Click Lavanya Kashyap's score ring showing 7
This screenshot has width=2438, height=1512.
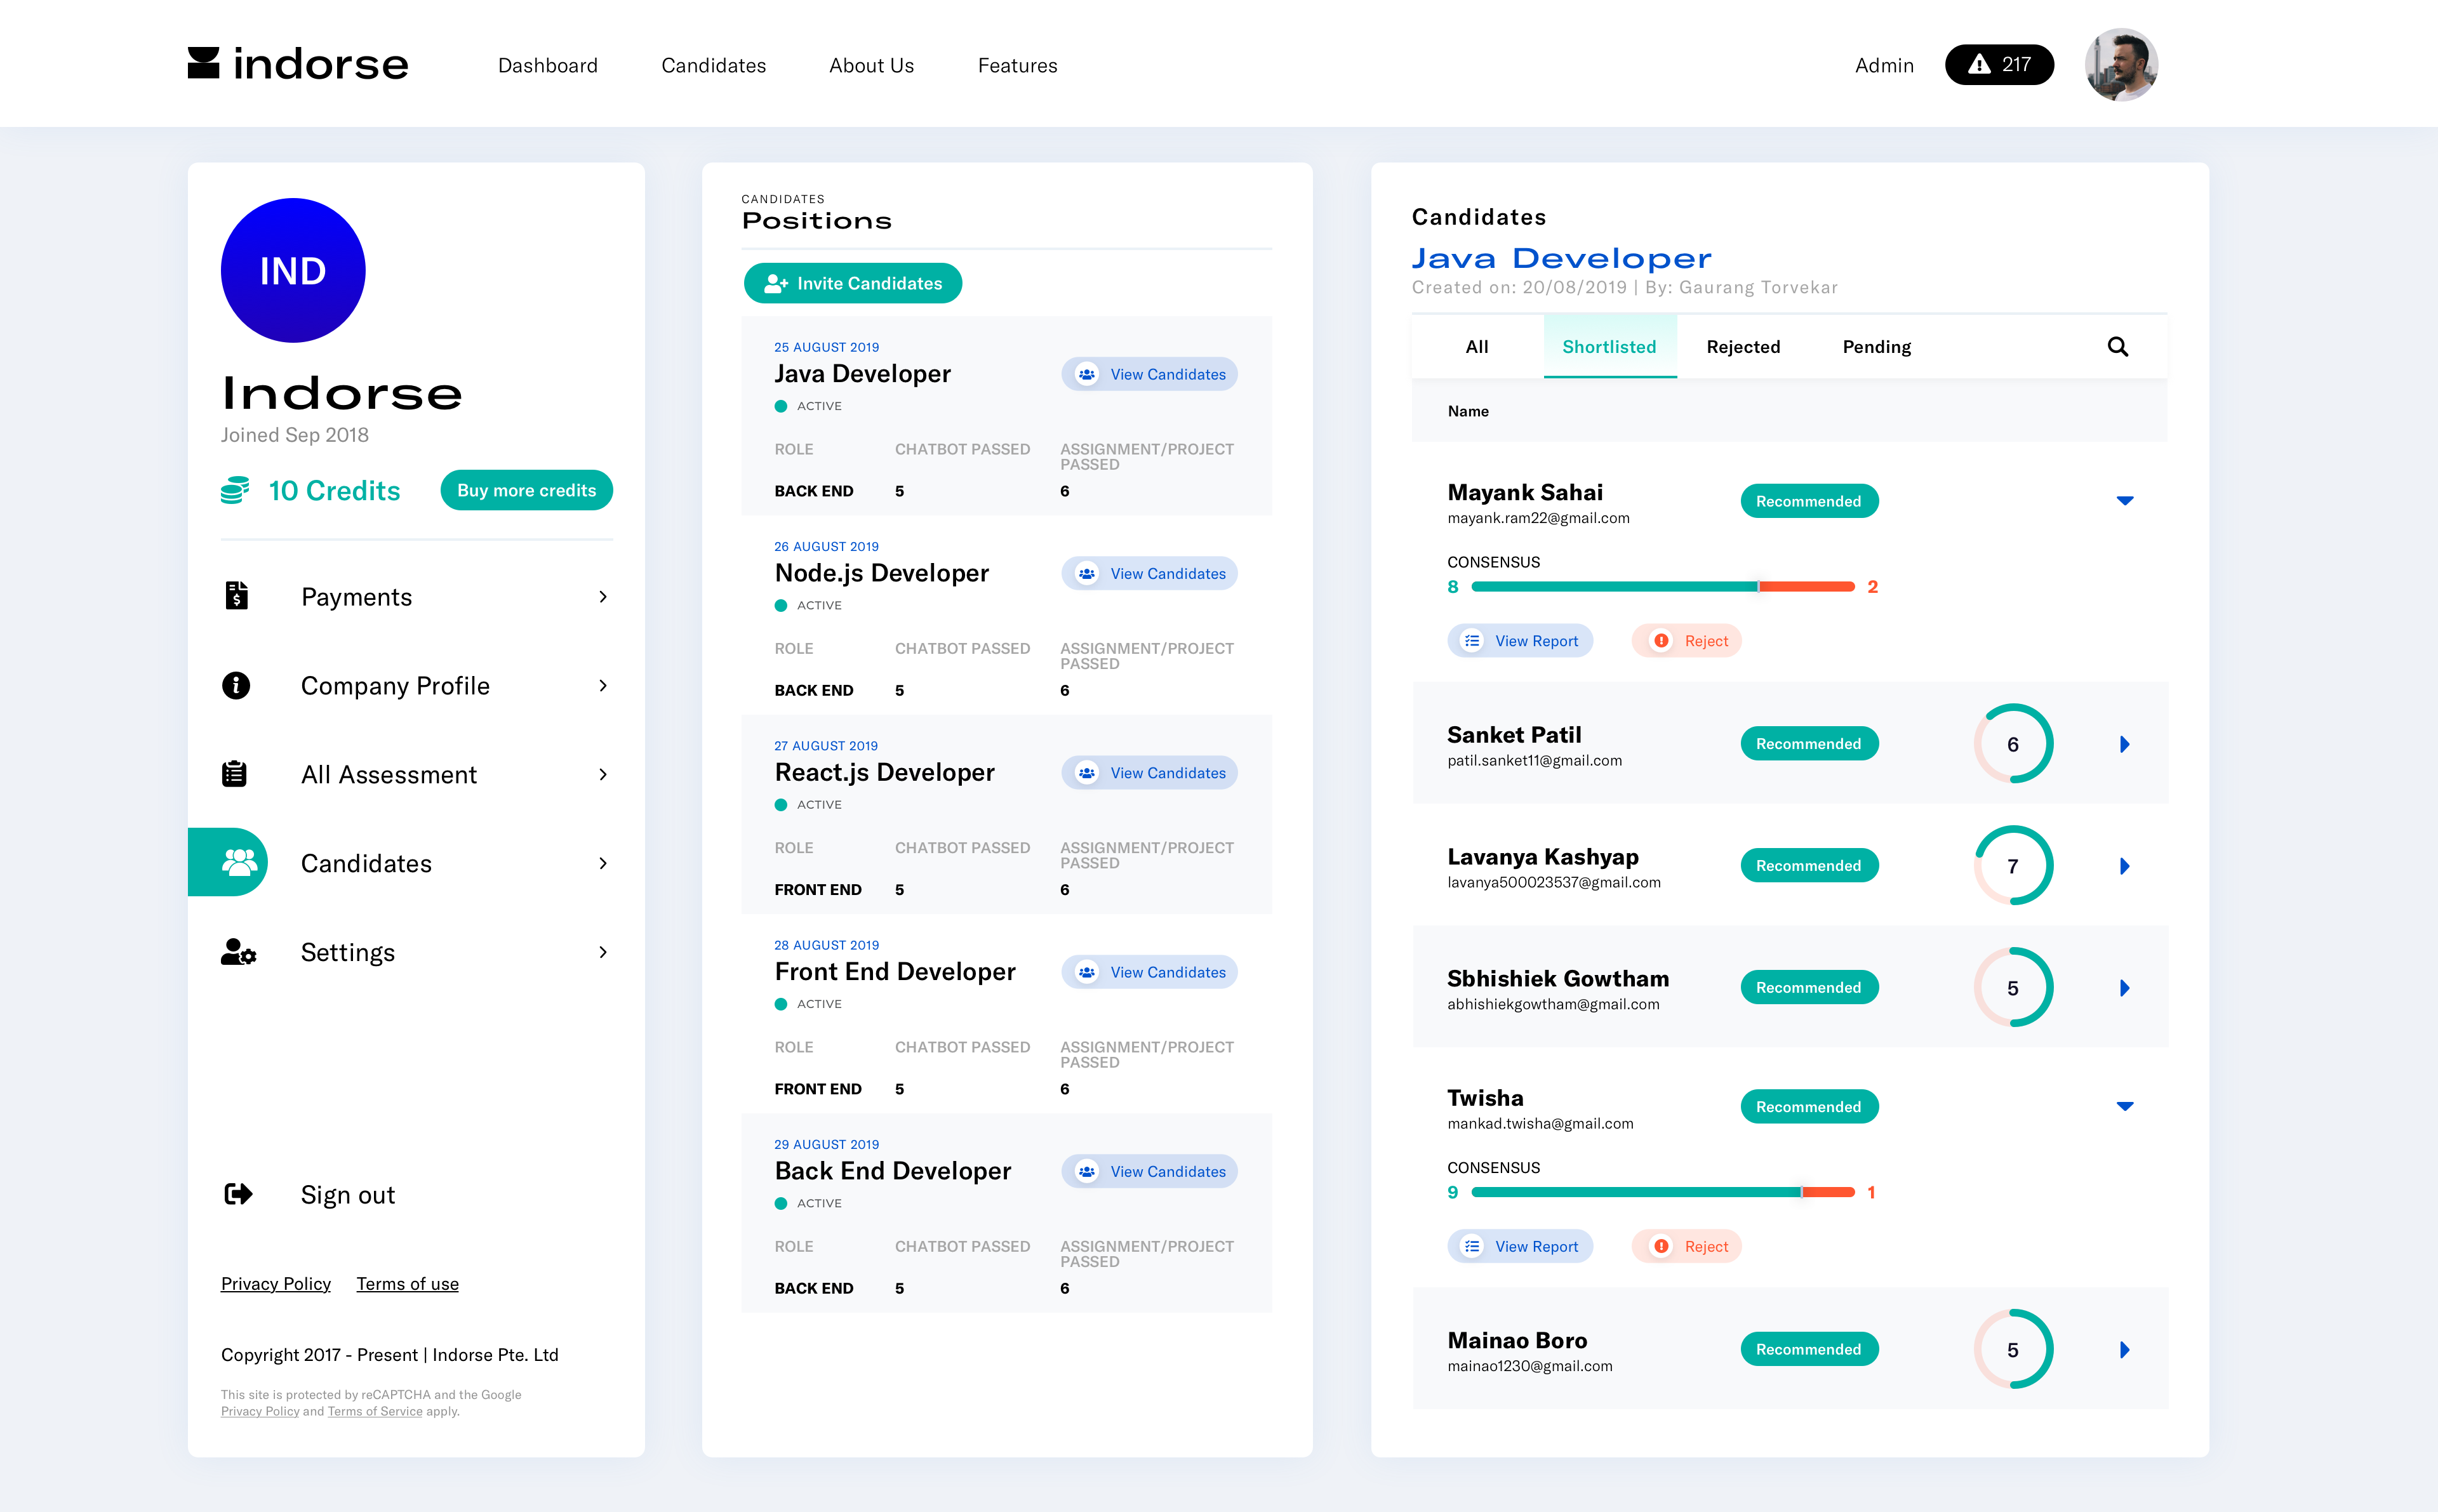2013,866
